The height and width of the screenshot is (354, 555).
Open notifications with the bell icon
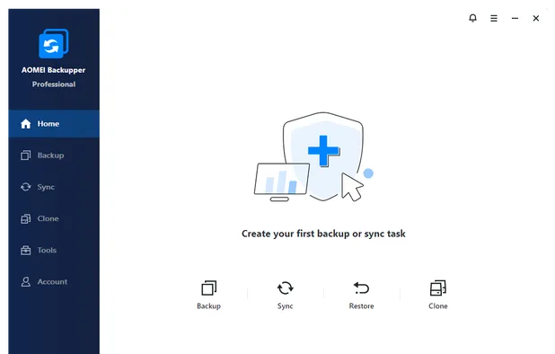click(x=473, y=18)
